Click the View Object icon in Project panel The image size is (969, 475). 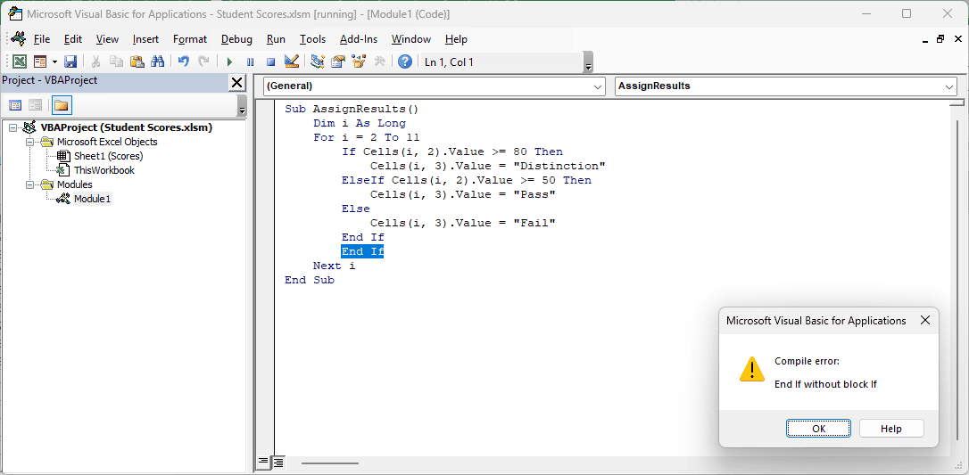[36, 105]
